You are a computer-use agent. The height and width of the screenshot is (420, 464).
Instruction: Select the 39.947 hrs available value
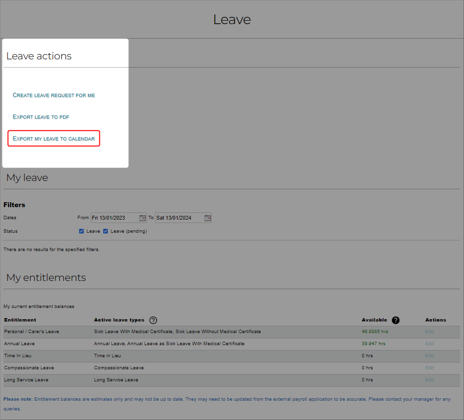(373, 344)
